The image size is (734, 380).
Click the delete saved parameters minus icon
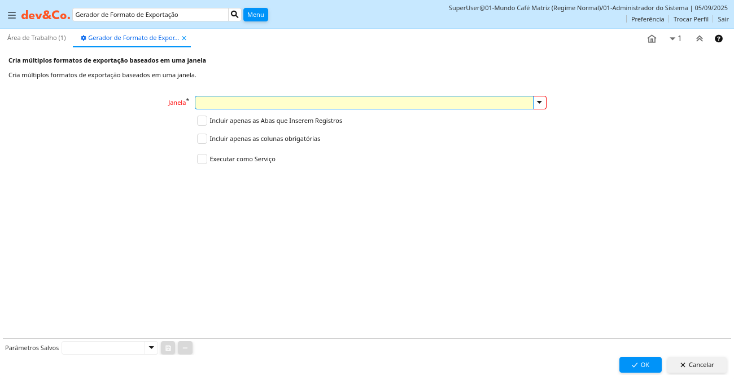tap(185, 348)
